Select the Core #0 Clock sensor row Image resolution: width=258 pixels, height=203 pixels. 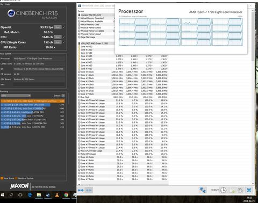tap(123, 72)
